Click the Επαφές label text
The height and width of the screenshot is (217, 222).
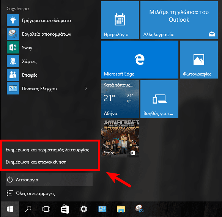[x=30, y=75]
